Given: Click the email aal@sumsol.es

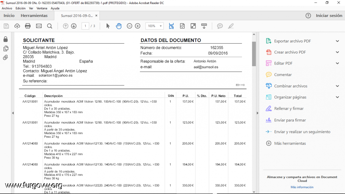Looking at the screenshot, I should [206, 67].
